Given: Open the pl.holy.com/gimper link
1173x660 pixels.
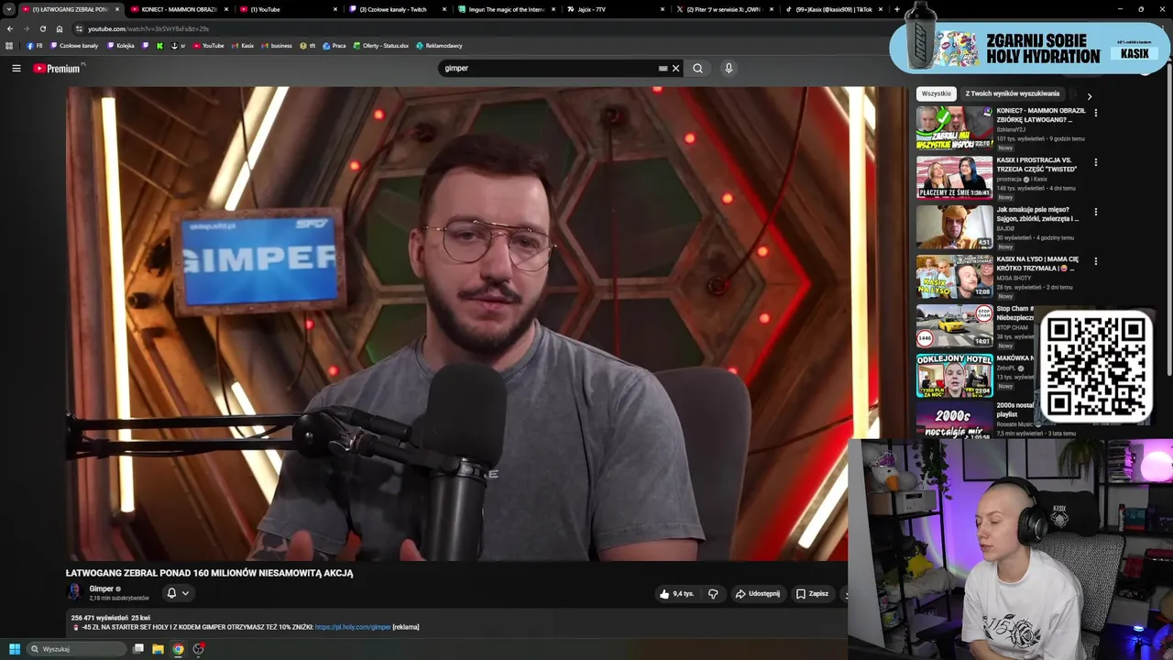Looking at the screenshot, I should [353, 627].
